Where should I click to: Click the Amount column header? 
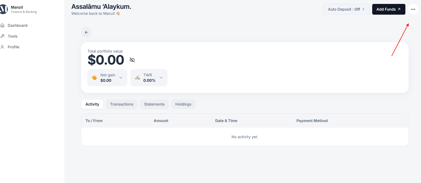[x=161, y=121]
